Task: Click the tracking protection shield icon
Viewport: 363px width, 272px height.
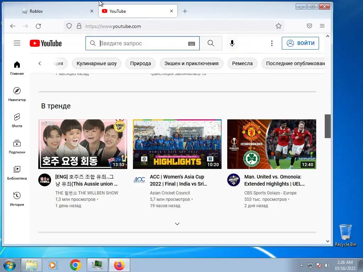Action: 69,26
